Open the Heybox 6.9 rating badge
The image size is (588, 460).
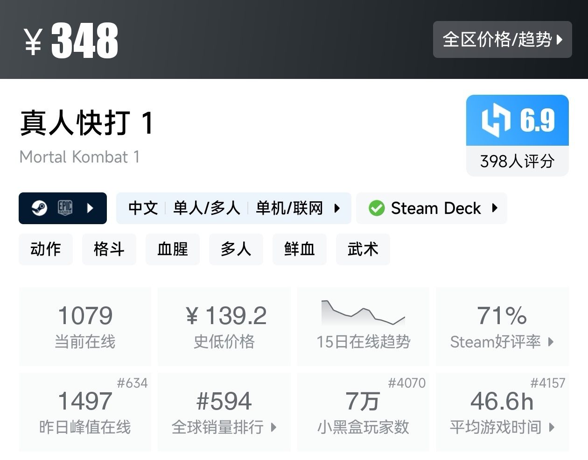coord(518,120)
